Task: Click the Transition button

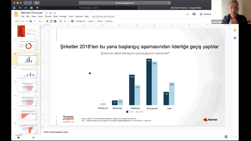Action: coord(109,21)
